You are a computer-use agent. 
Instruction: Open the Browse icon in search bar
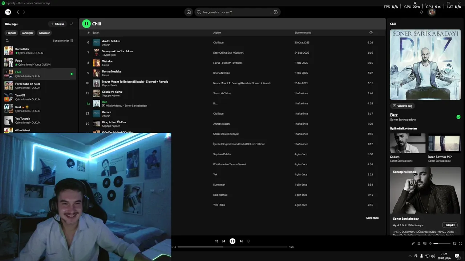[x=276, y=12]
